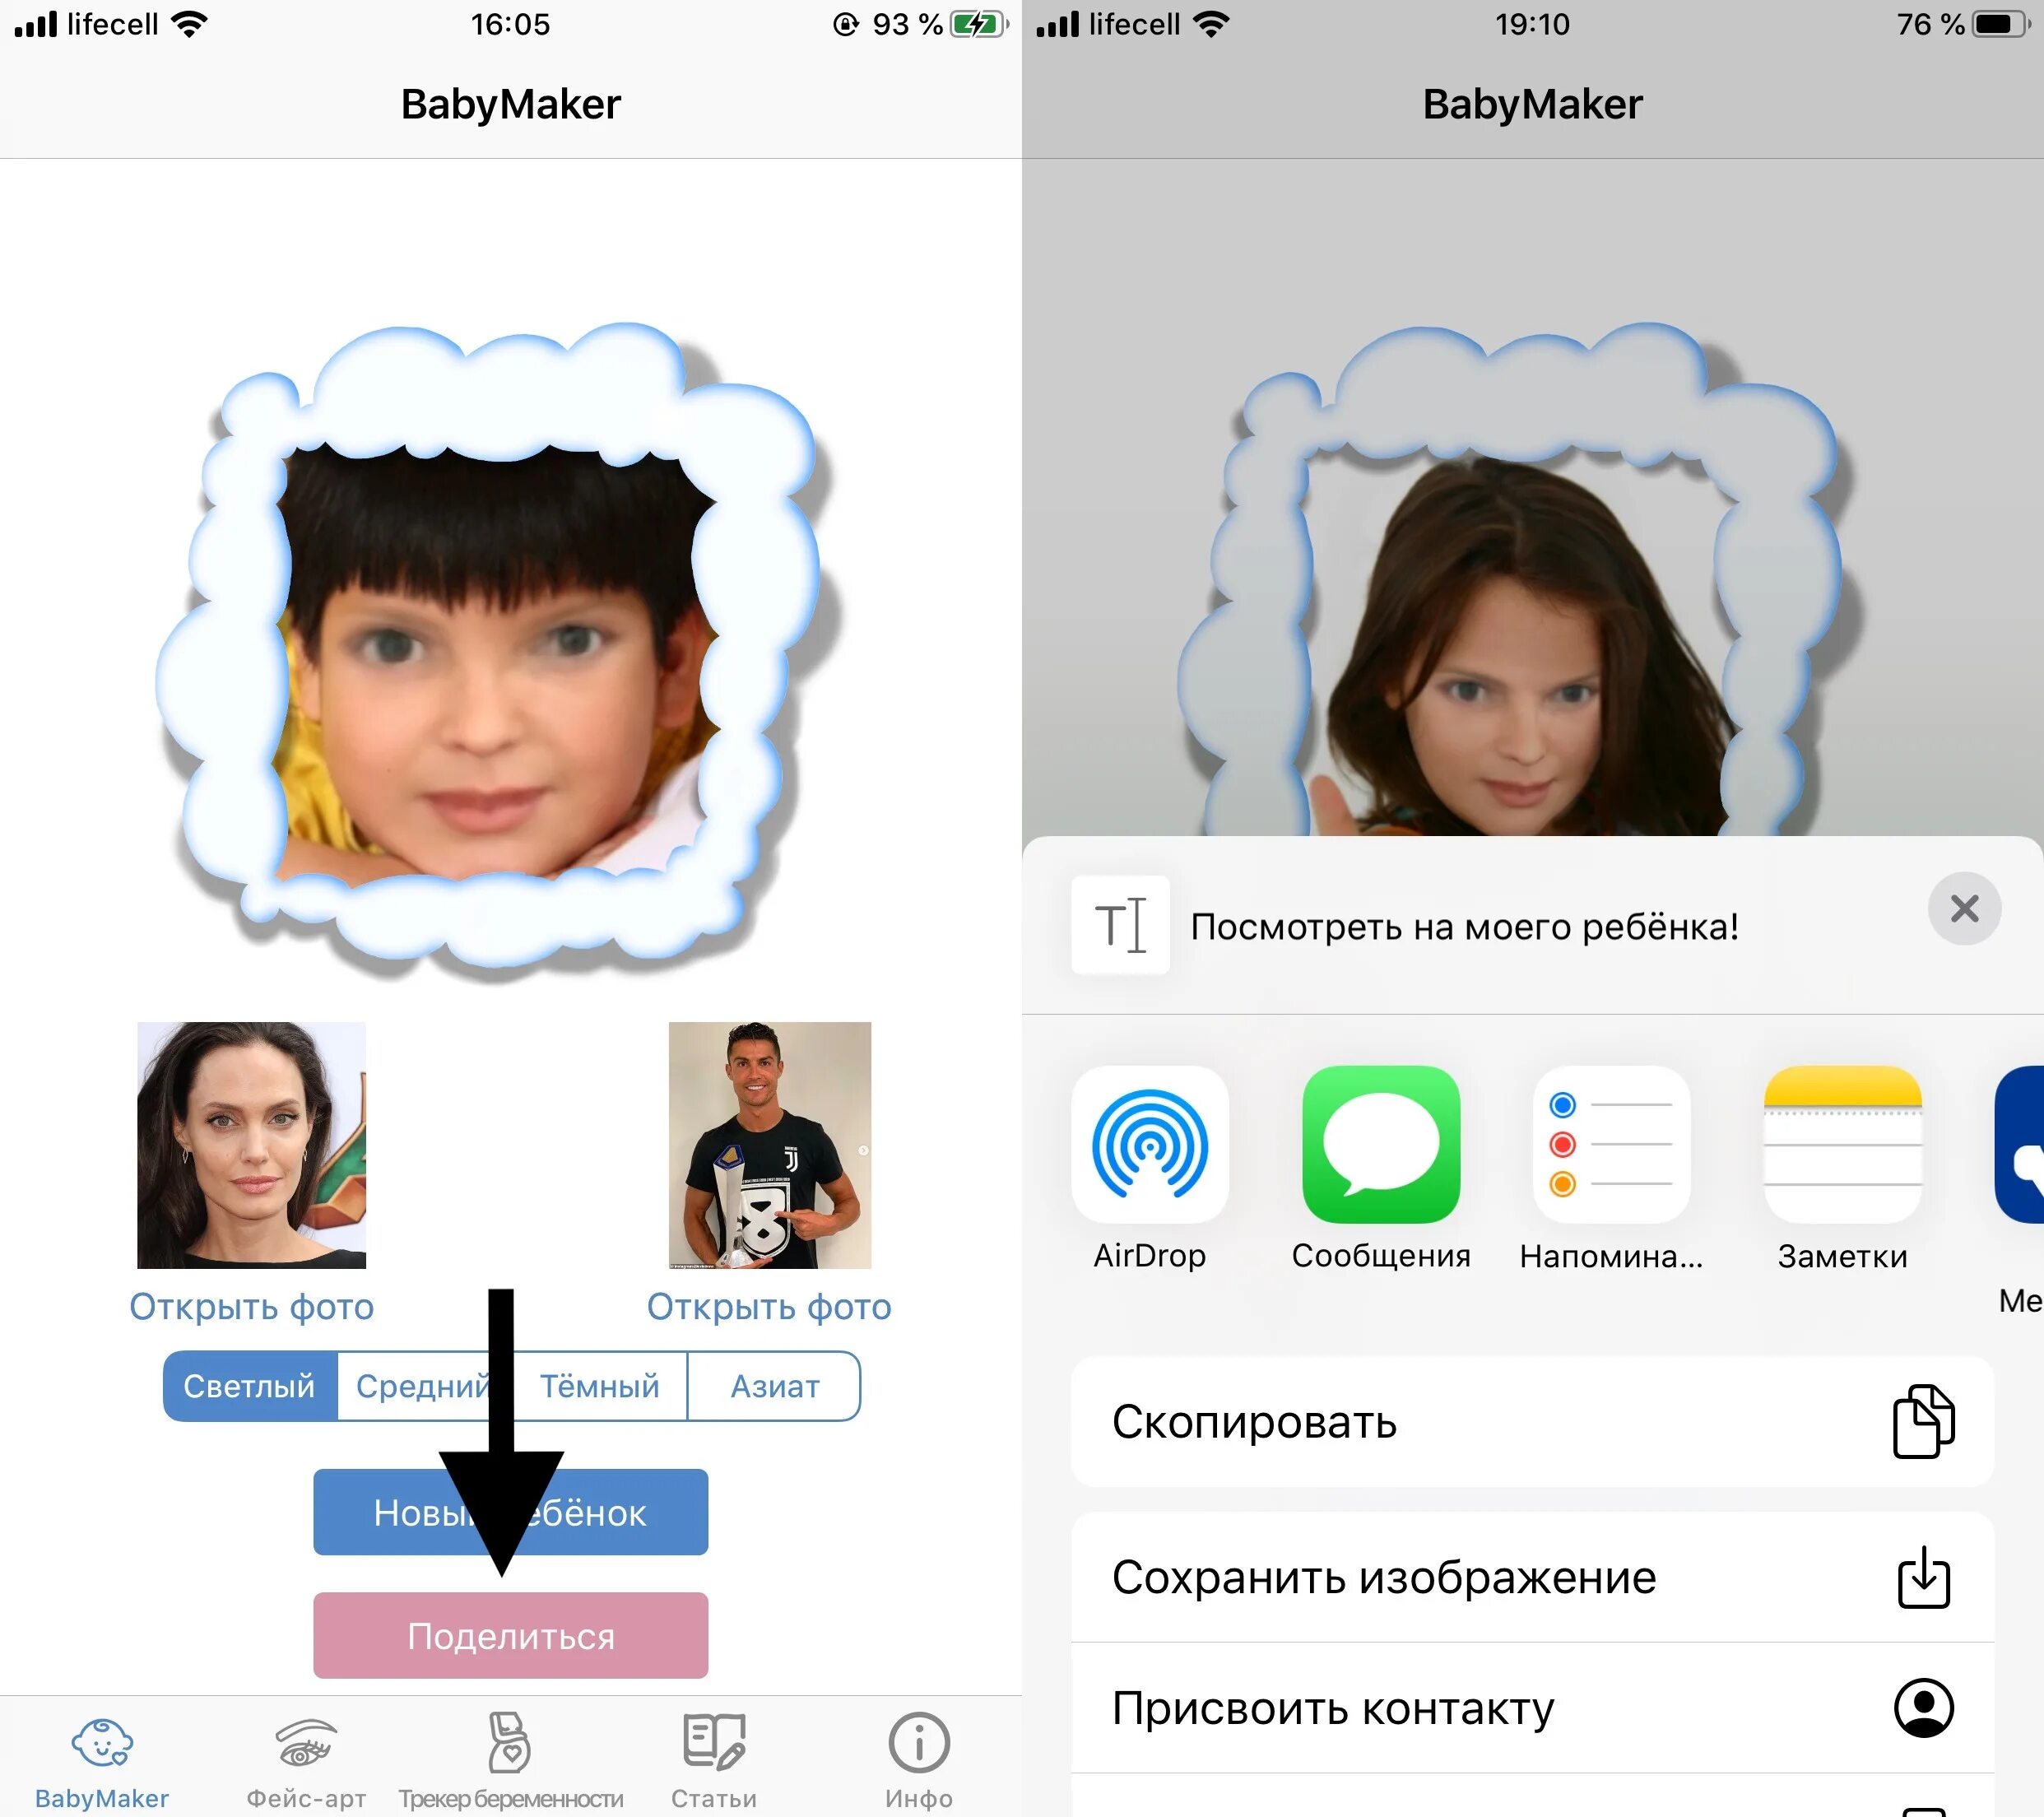Open left parent photo selector
This screenshot has width=2044, height=1817.
click(x=253, y=1303)
